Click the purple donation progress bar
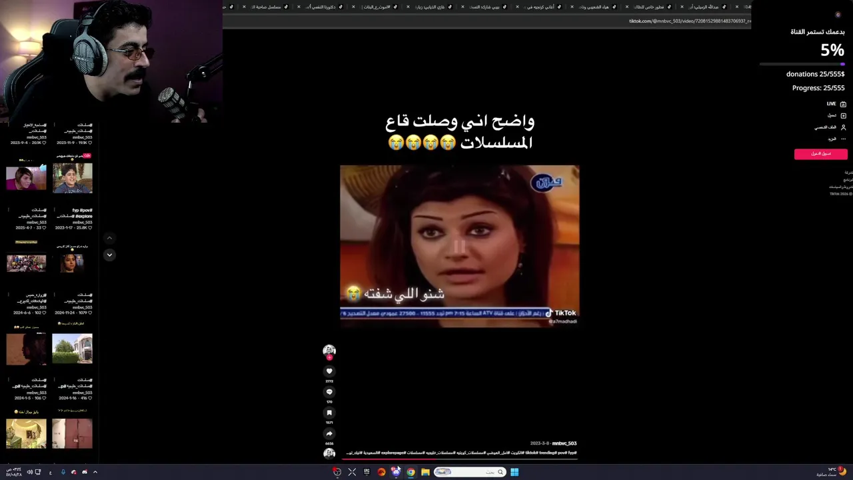This screenshot has height=480, width=853. [x=802, y=64]
